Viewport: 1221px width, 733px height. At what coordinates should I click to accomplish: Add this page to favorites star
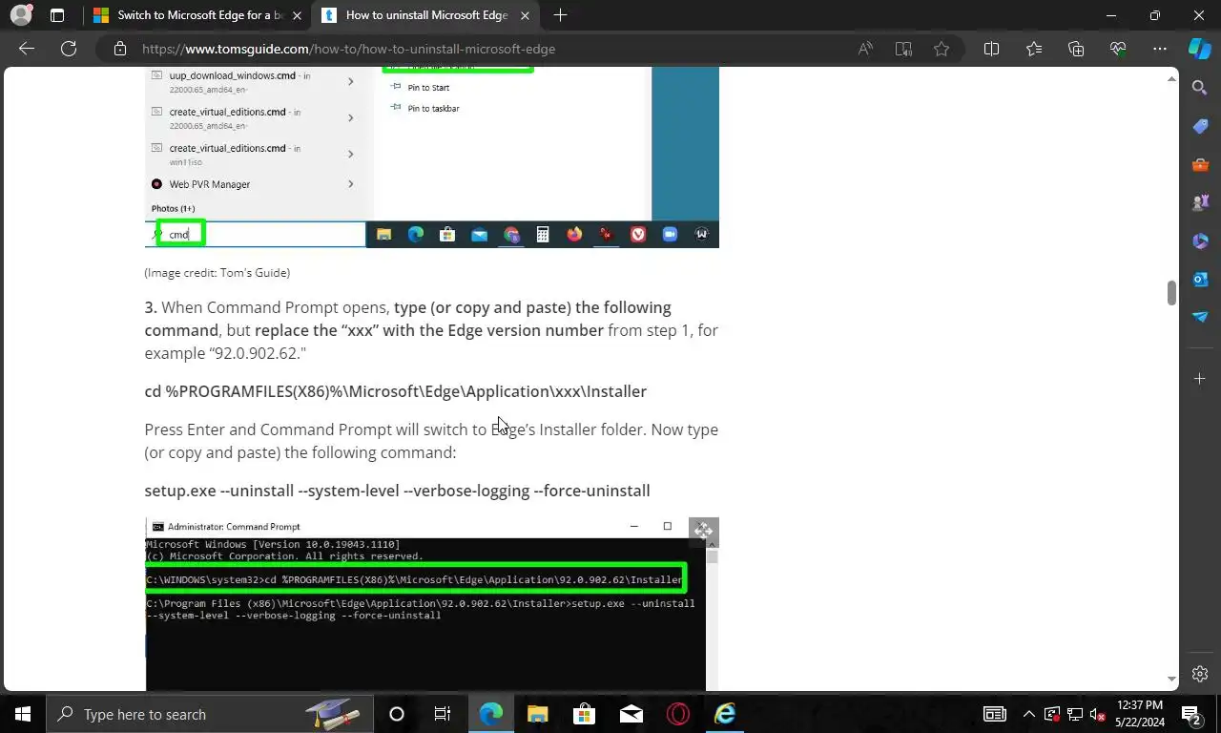pyautogui.click(x=942, y=49)
